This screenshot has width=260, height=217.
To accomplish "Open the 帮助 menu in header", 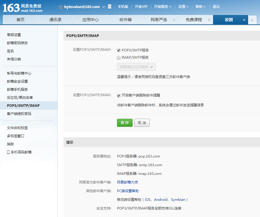I will 200,7.
